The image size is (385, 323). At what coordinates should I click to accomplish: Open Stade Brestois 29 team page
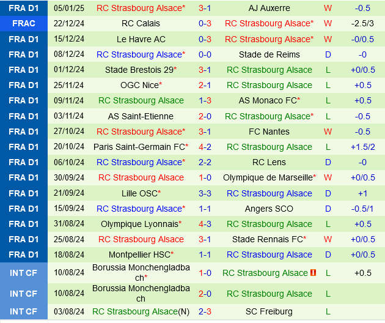[x=138, y=70]
